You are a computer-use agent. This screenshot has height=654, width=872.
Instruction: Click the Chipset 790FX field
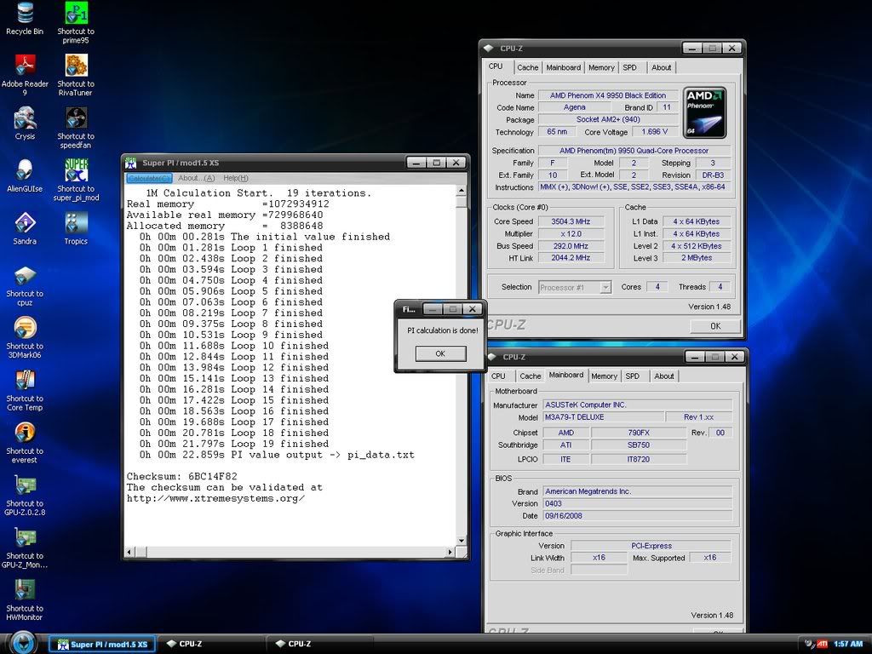(x=639, y=433)
